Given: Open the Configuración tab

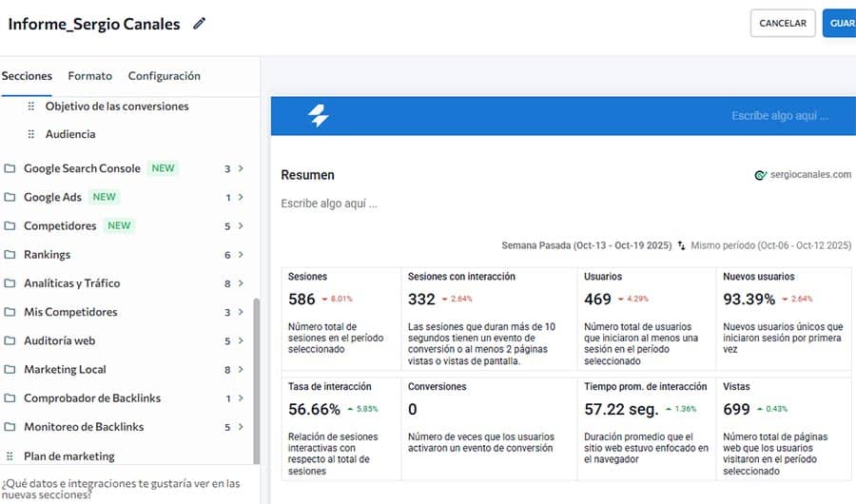Looking at the screenshot, I should (164, 76).
